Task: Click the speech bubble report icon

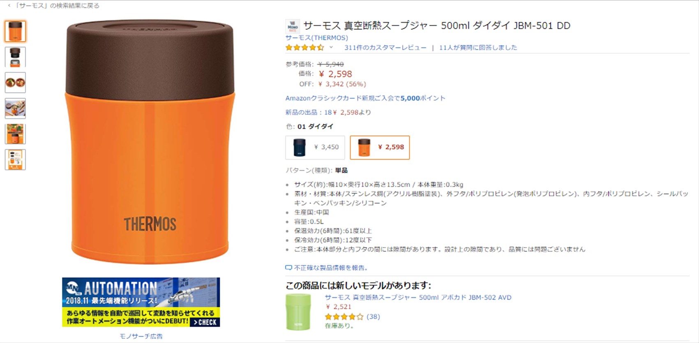Action: click(289, 268)
